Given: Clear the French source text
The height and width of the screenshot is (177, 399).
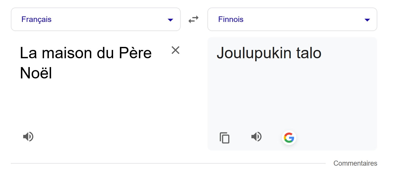Looking at the screenshot, I should [175, 50].
